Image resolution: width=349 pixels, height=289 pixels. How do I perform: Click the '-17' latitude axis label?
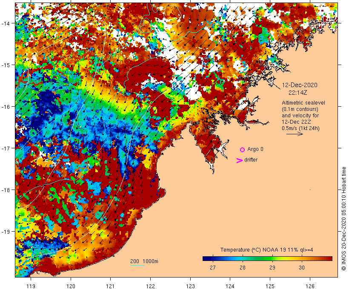coord(5,148)
